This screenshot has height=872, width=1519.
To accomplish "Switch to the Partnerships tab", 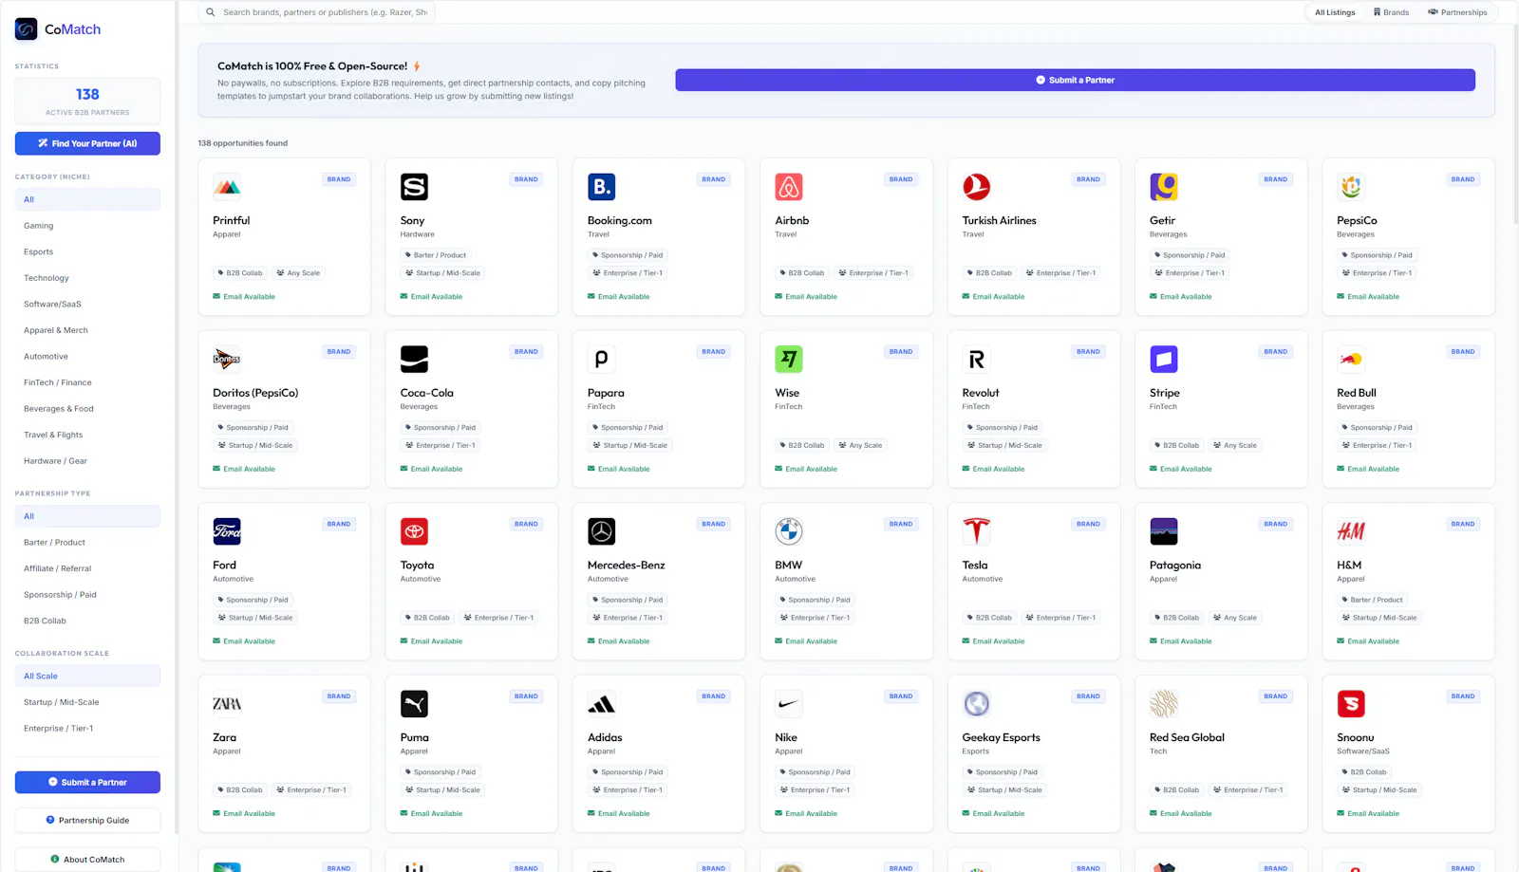I will (1457, 12).
